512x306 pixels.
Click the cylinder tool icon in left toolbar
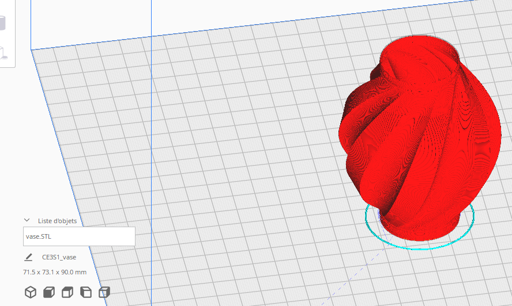2,23
